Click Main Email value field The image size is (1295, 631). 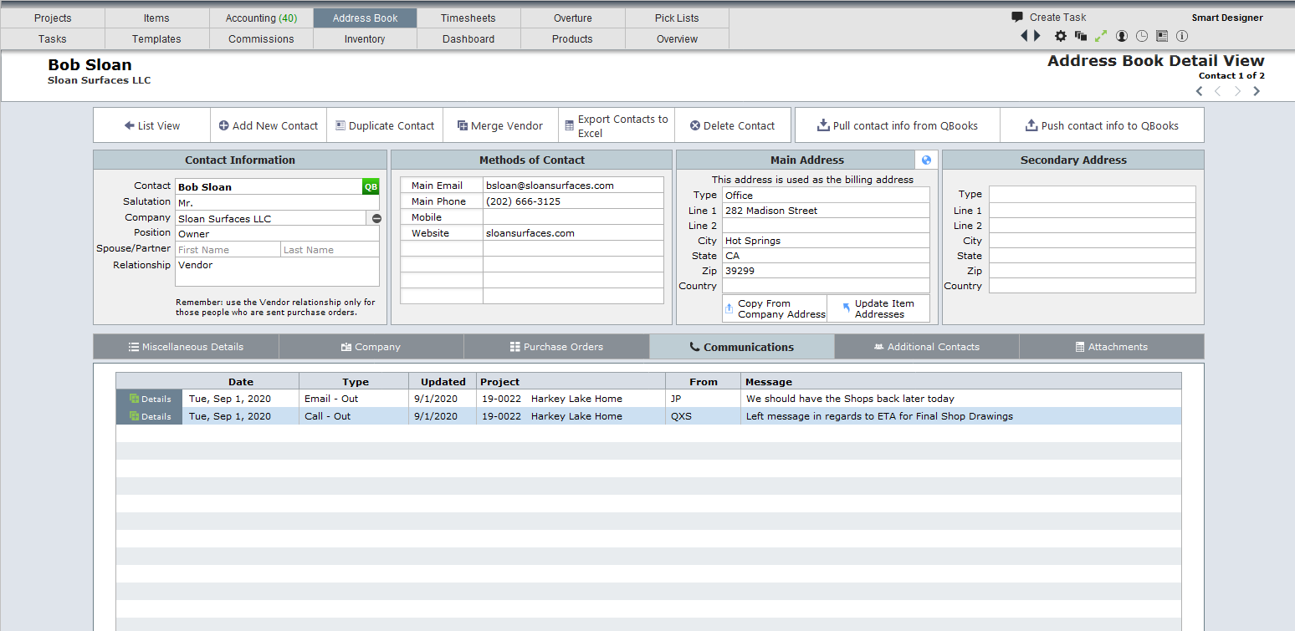[x=573, y=186]
